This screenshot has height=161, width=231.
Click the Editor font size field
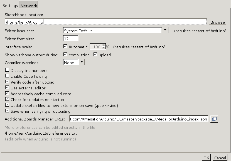tap(71, 39)
